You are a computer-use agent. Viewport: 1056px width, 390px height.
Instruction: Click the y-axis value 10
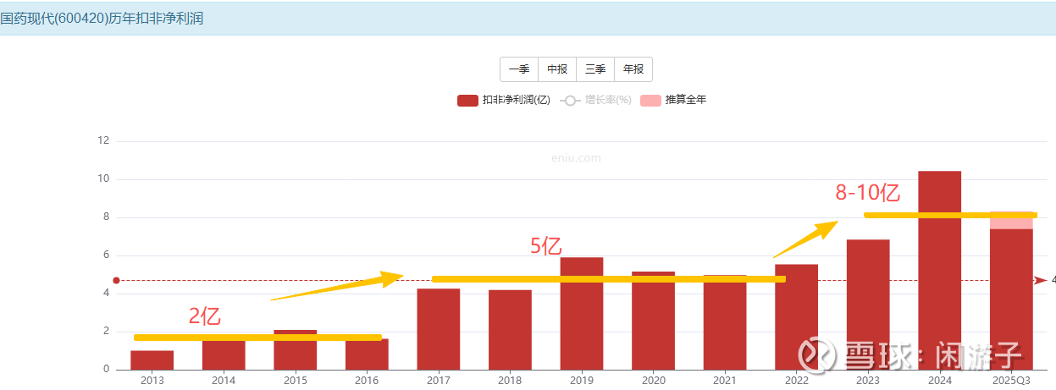[x=104, y=179]
